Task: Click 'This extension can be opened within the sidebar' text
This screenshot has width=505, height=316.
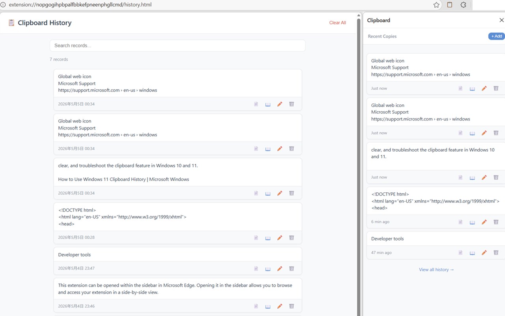Action: click(175, 289)
